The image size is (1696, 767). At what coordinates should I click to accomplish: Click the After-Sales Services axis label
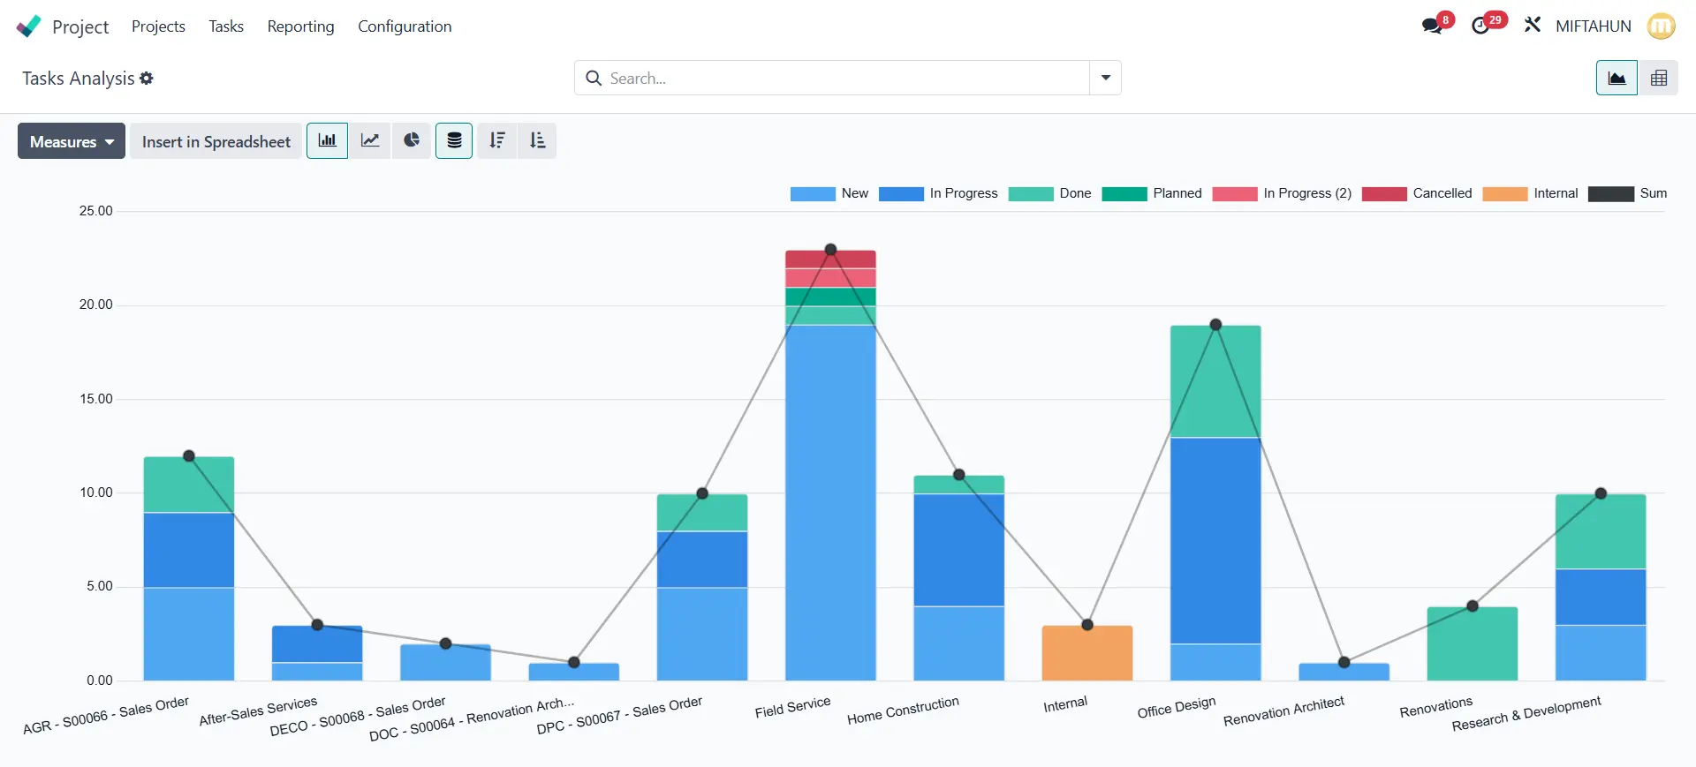pyautogui.click(x=258, y=711)
